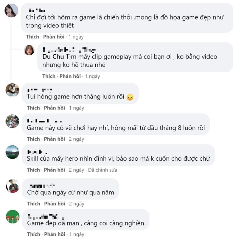236x241 pixels.
Task: Open the husky dog profile picture
Action: 12,90
